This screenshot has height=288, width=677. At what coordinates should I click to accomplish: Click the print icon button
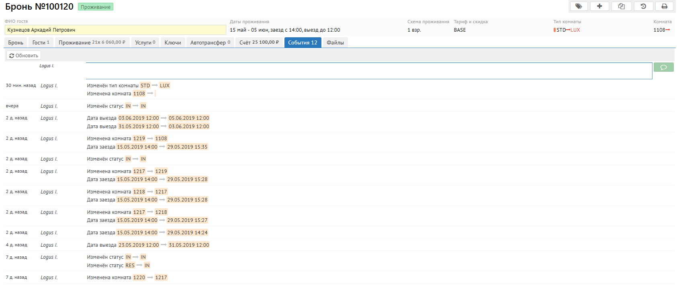click(x=665, y=6)
